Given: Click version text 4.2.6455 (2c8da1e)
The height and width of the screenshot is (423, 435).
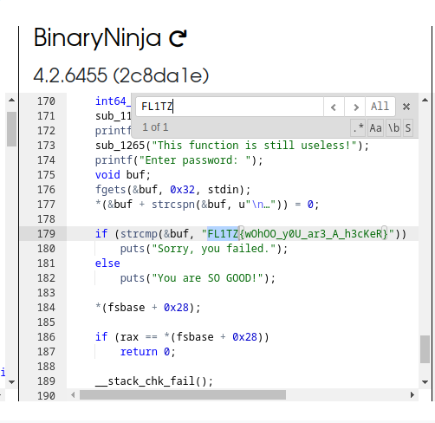Looking at the screenshot, I should 121,75.
